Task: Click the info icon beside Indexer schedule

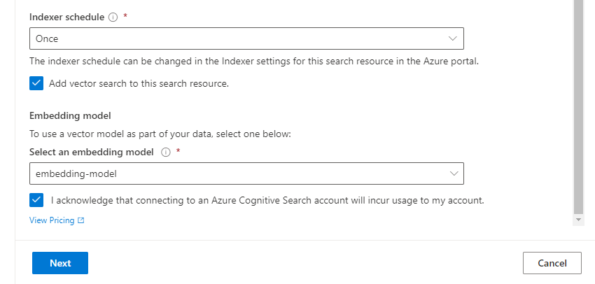Action: [x=113, y=17]
